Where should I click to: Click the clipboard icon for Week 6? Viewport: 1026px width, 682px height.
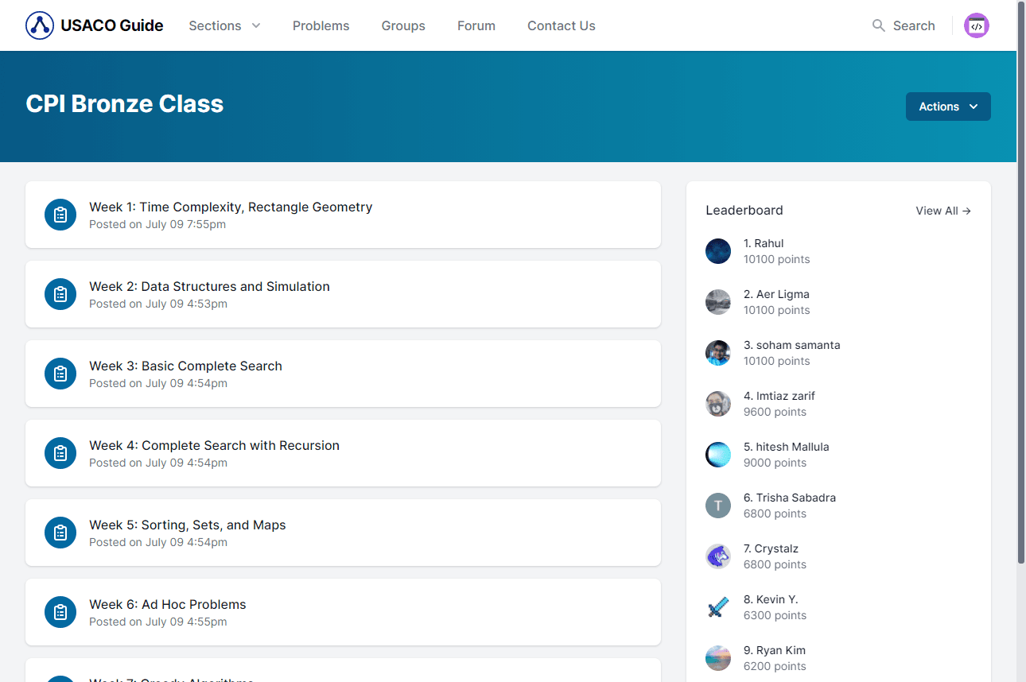tap(60, 612)
